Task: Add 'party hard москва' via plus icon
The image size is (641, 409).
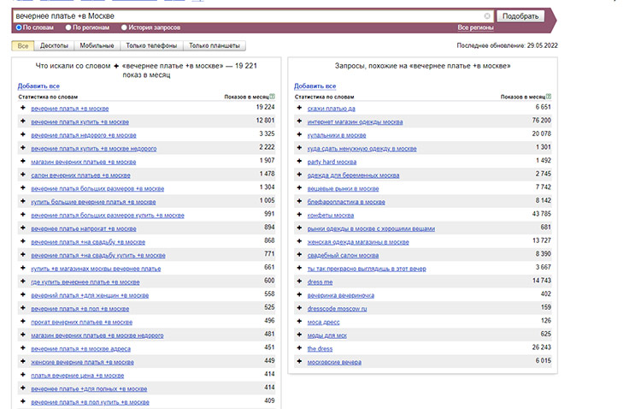Action: (299, 161)
